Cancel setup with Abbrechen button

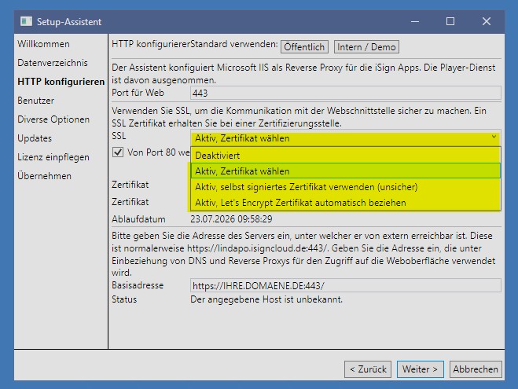click(x=476, y=369)
